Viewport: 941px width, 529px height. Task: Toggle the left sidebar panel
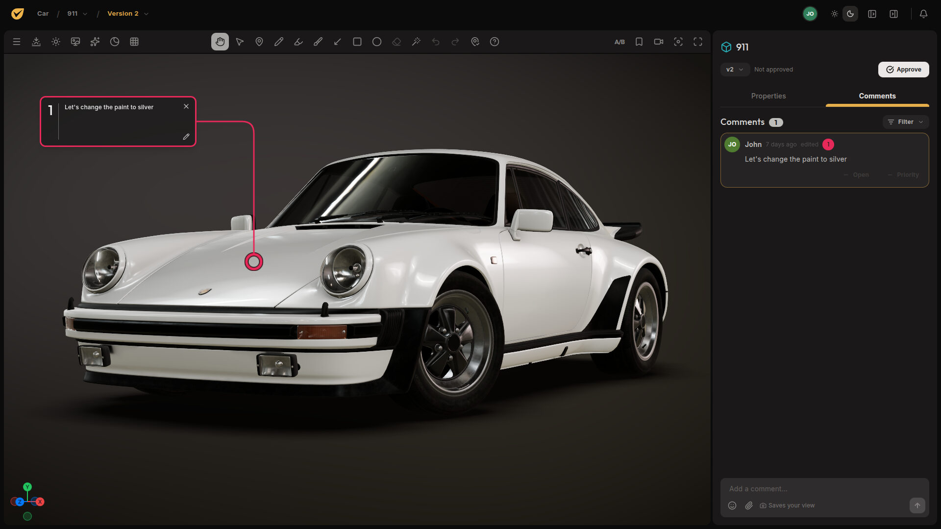872,14
